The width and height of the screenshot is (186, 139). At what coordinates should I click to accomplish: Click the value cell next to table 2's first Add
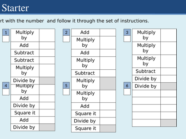tap(108, 33)
